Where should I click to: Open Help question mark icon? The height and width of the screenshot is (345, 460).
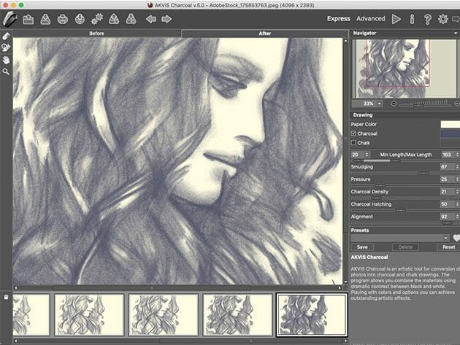[427, 19]
